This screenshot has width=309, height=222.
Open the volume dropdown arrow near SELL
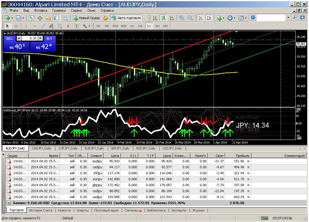click(x=19, y=38)
